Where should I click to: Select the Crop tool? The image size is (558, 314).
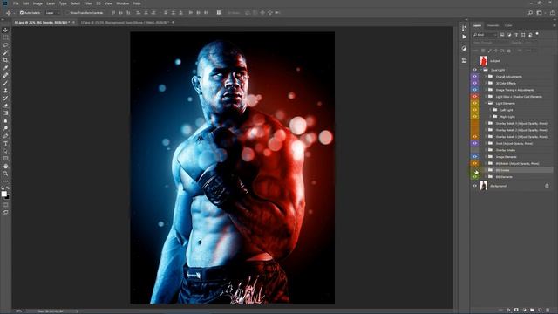click(x=5, y=60)
